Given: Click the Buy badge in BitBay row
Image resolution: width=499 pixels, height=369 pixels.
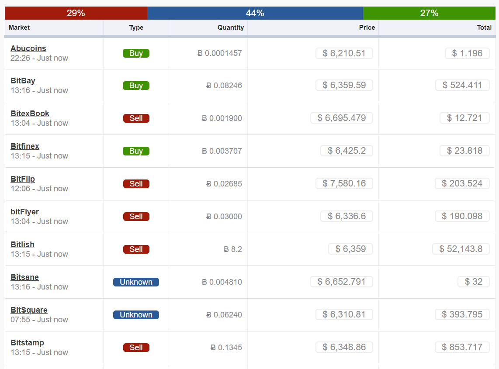Looking at the screenshot, I should pyautogui.click(x=136, y=86).
